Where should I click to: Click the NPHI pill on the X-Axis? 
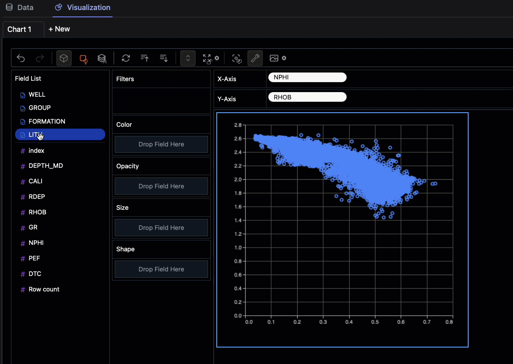pyautogui.click(x=307, y=78)
